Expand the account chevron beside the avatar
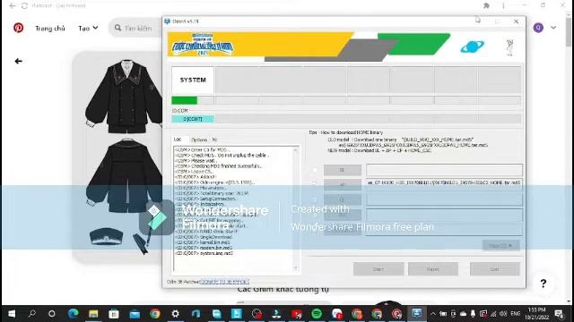The width and height of the screenshot is (574, 322). point(553,28)
